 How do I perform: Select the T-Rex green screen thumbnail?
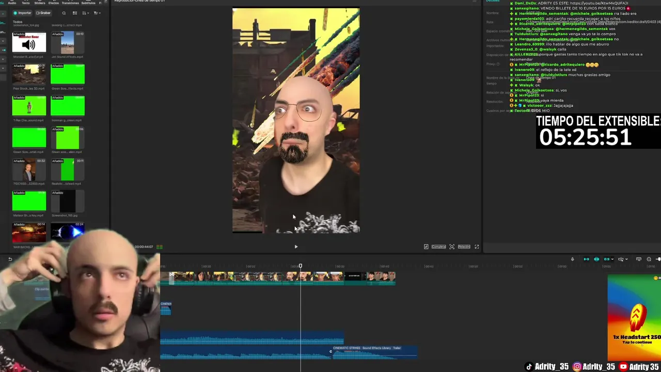(x=29, y=106)
